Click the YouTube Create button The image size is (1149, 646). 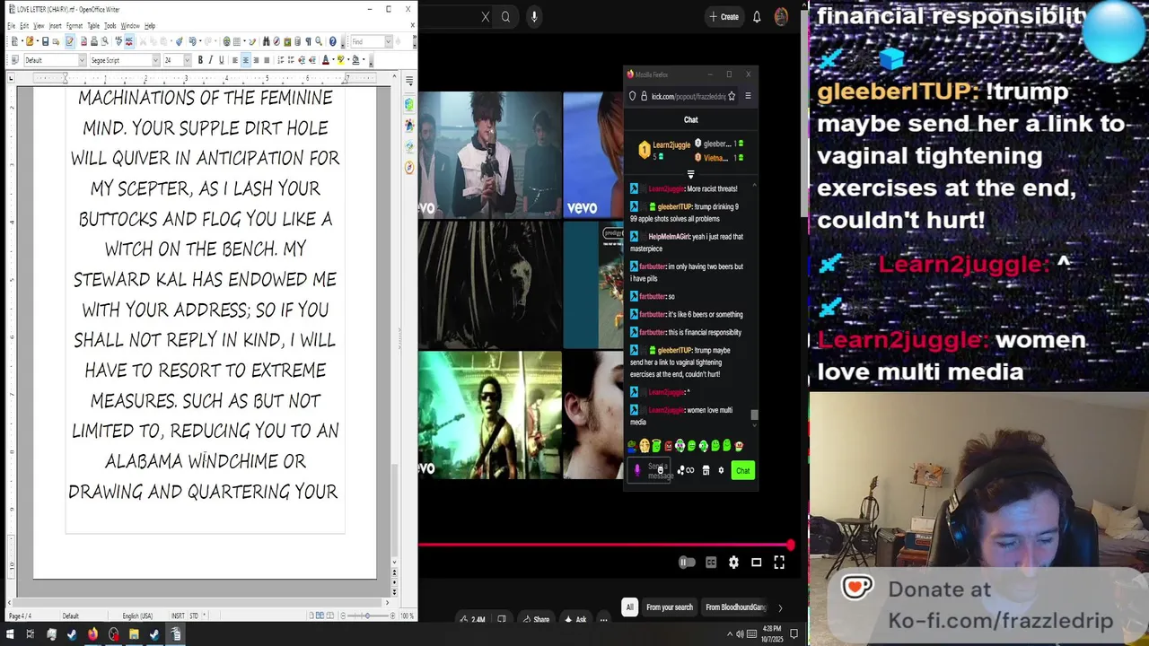[724, 16]
